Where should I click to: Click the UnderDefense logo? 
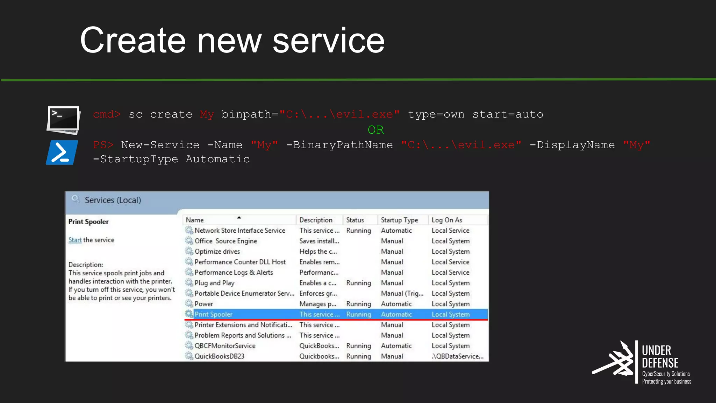pos(642,362)
